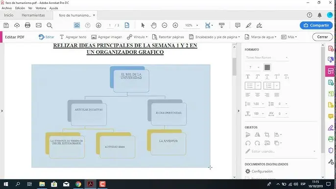Viewport: 336px width, 189px height.
Task: Open the Archivo menu
Action: (x=7, y=8)
